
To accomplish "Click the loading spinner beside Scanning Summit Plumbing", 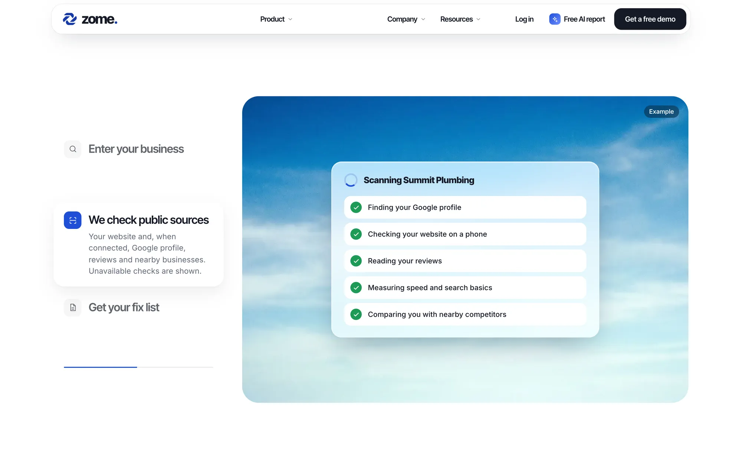I will [x=351, y=180].
